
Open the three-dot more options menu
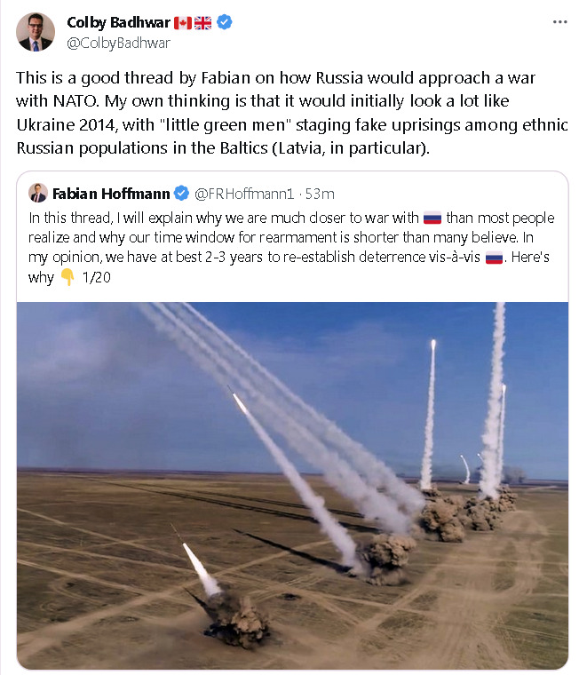click(559, 21)
